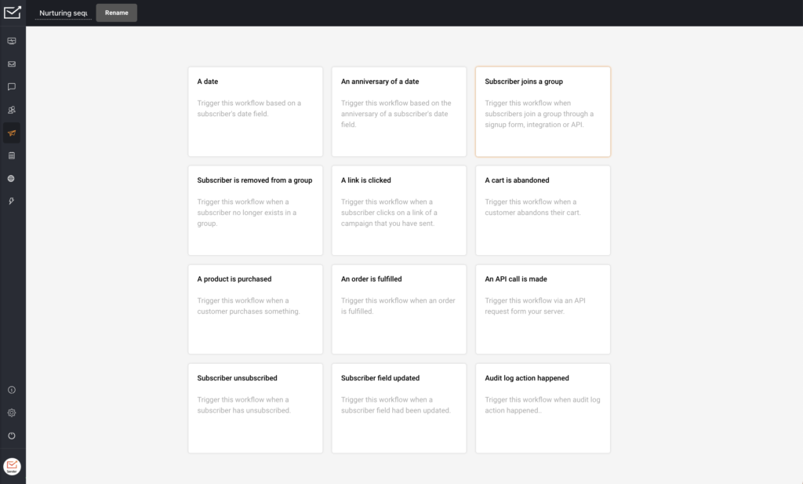Open the forms clipboard icon in sidebar
Viewport: 803px width, 484px height.
pyautogui.click(x=12, y=155)
